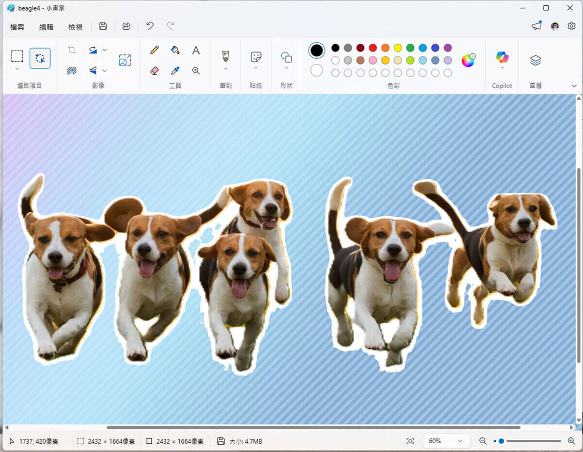Click the Crop image icon
This screenshot has height=452, width=583.
pyautogui.click(x=72, y=50)
